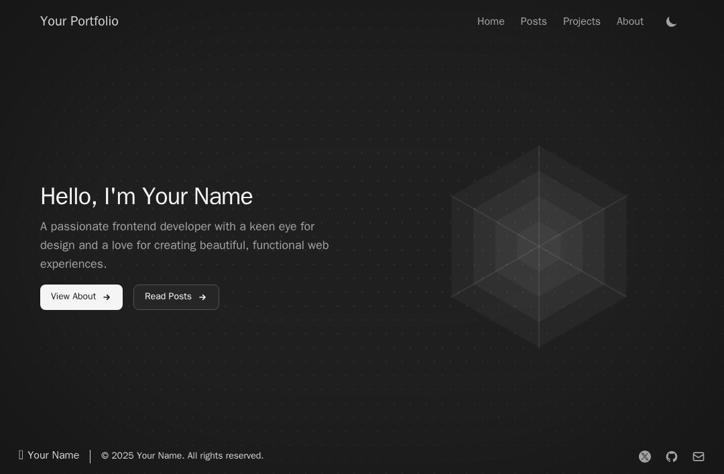Click the Your Name link in footer

[x=54, y=455]
